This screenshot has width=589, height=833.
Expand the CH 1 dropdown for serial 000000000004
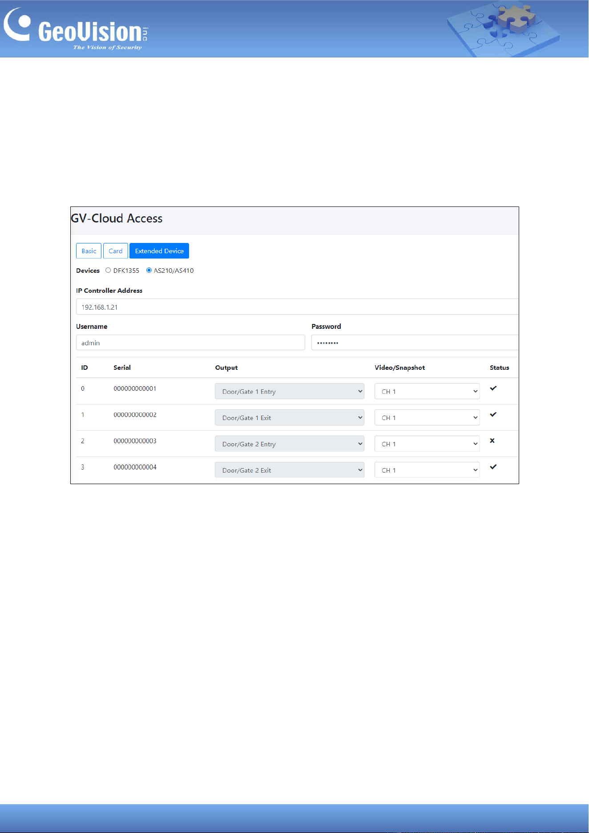click(427, 470)
